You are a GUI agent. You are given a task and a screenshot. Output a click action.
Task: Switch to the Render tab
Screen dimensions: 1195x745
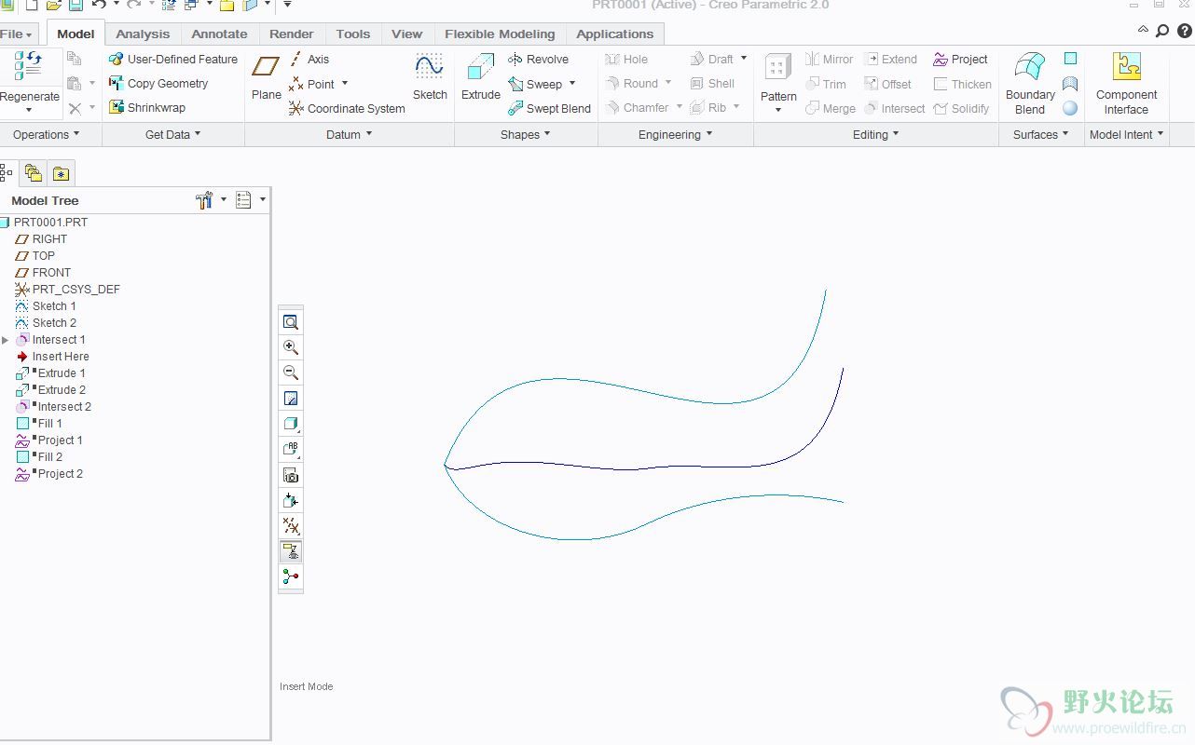click(292, 34)
